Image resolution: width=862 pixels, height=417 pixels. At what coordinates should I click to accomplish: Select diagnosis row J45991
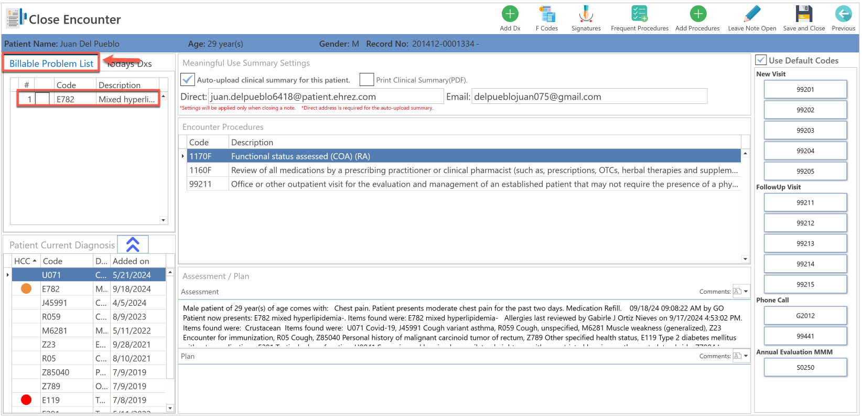click(89, 303)
